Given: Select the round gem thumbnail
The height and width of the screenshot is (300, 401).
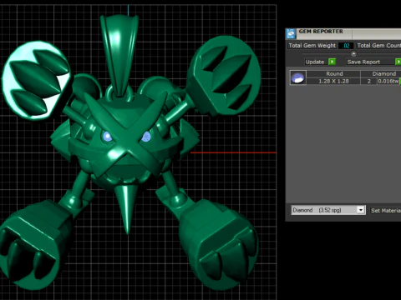Looking at the screenshot, I should (298, 77).
